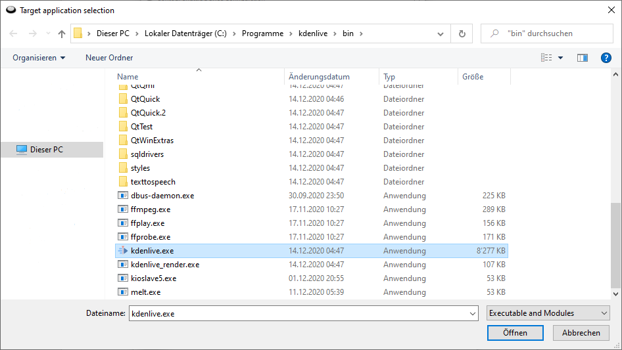Screen dimensions: 622x350
Task: Select kdenlive_render.exe file icon
Action: click(x=123, y=265)
